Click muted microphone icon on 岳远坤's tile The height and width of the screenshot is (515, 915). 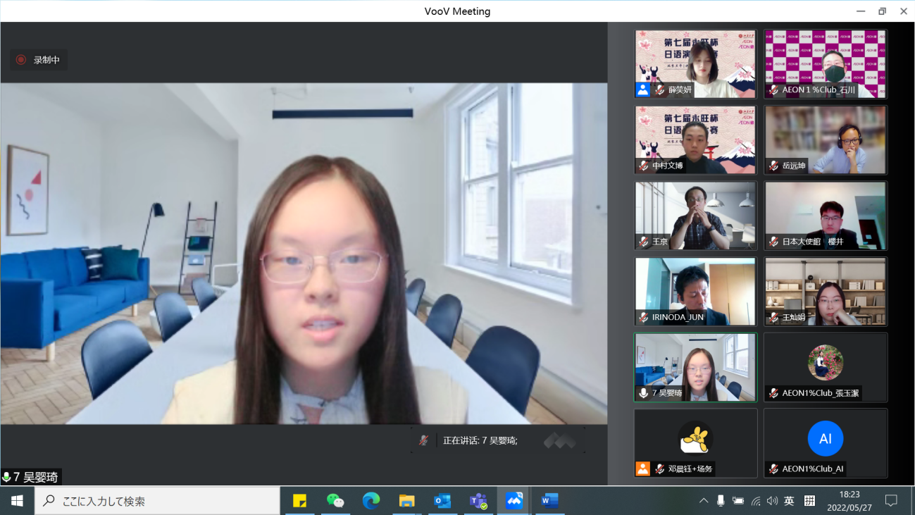point(773,166)
